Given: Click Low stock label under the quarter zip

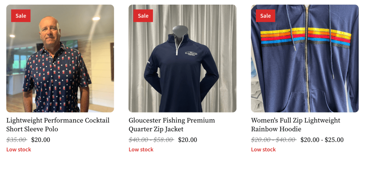Looking at the screenshot, I should (141, 150).
